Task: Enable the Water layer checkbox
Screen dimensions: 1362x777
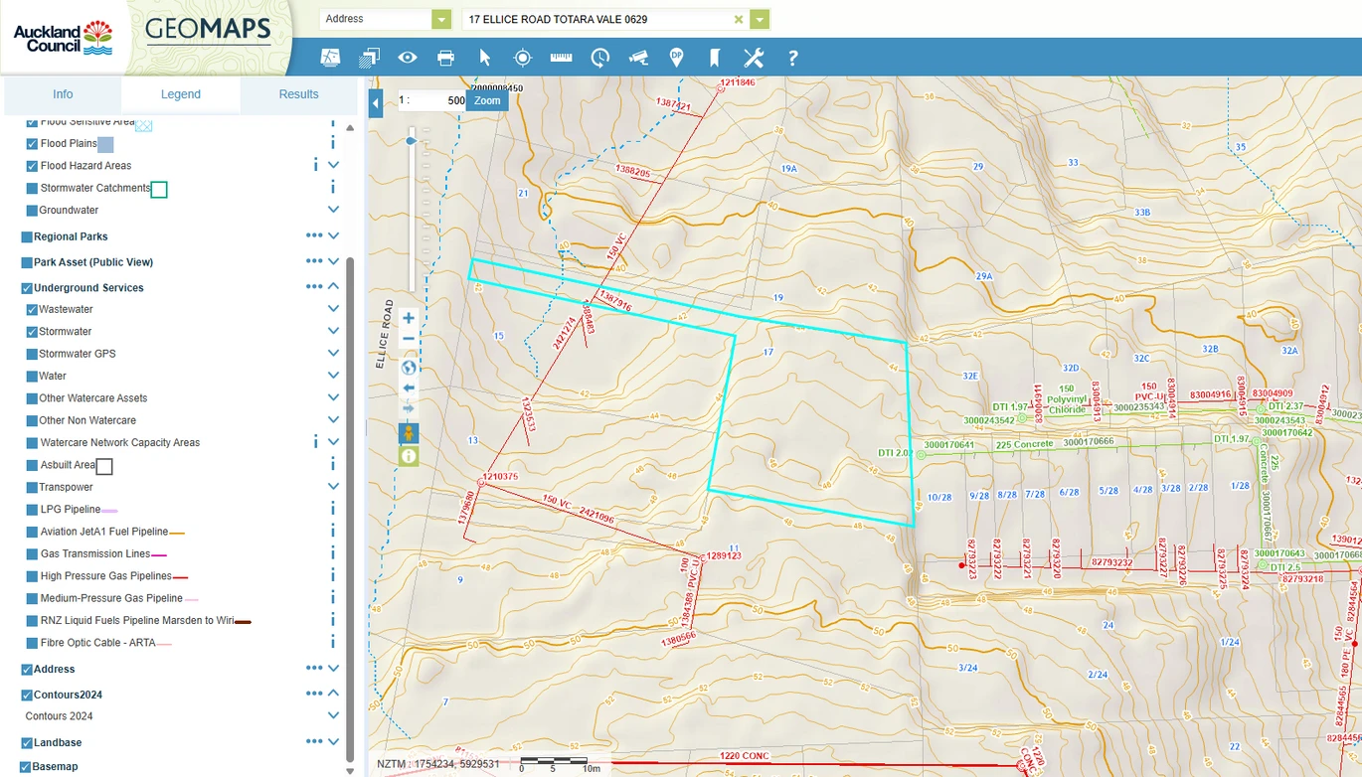Action: [32, 377]
